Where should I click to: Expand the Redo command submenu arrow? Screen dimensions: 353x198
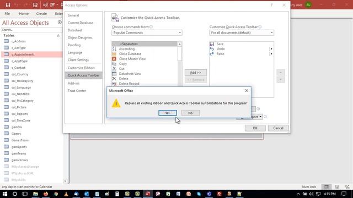(x=271, y=54)
